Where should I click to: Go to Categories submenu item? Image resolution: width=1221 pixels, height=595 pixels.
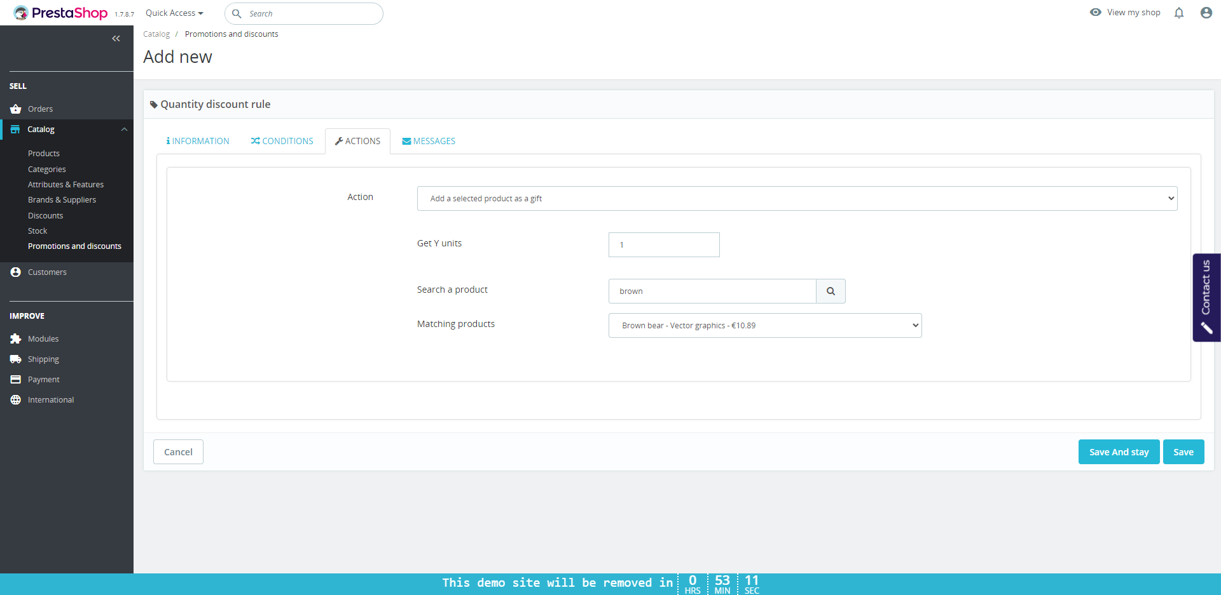(x=47, y=170)
